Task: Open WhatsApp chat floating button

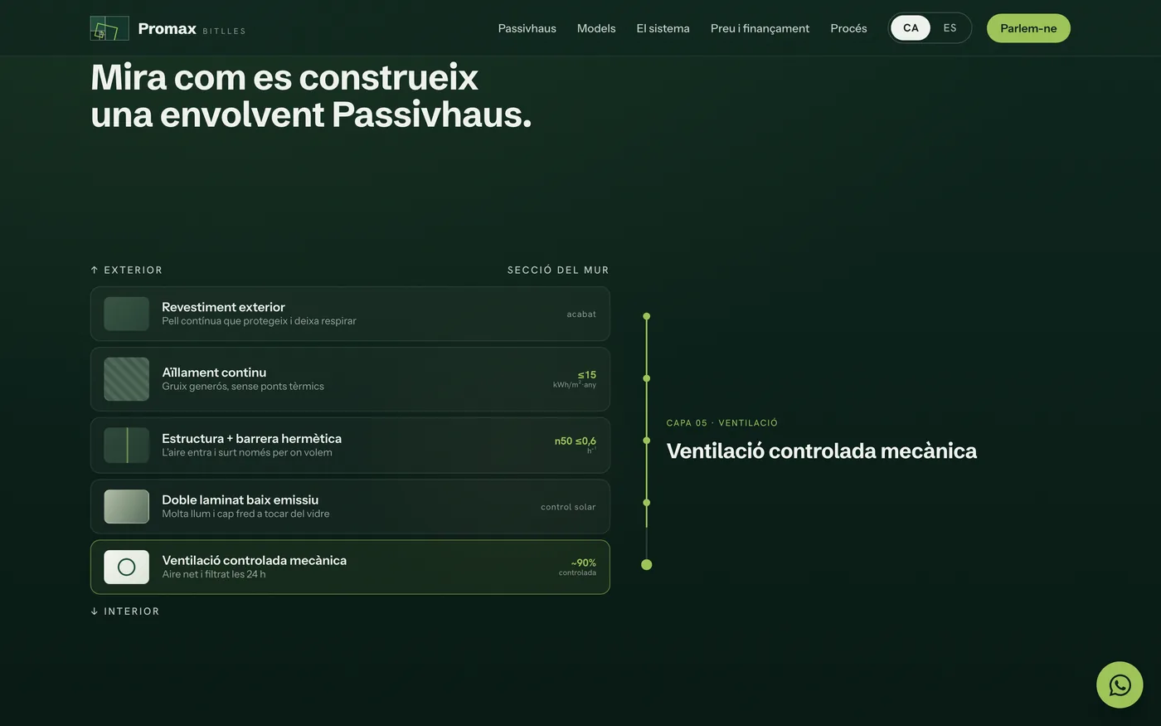Action: tap(1120, 685)
